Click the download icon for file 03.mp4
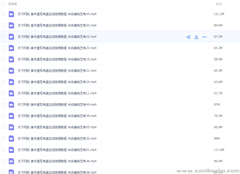The height and width of the screenshot is (174, 240). (x=196, y=37)
